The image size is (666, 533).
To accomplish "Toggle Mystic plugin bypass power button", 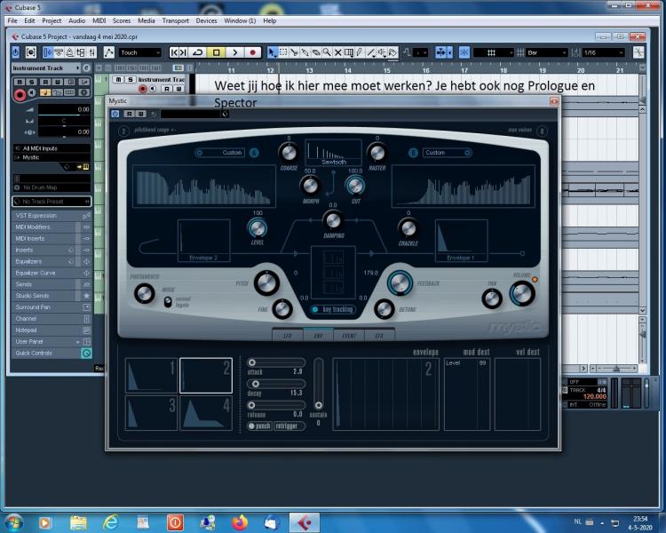I will (115, 114).
